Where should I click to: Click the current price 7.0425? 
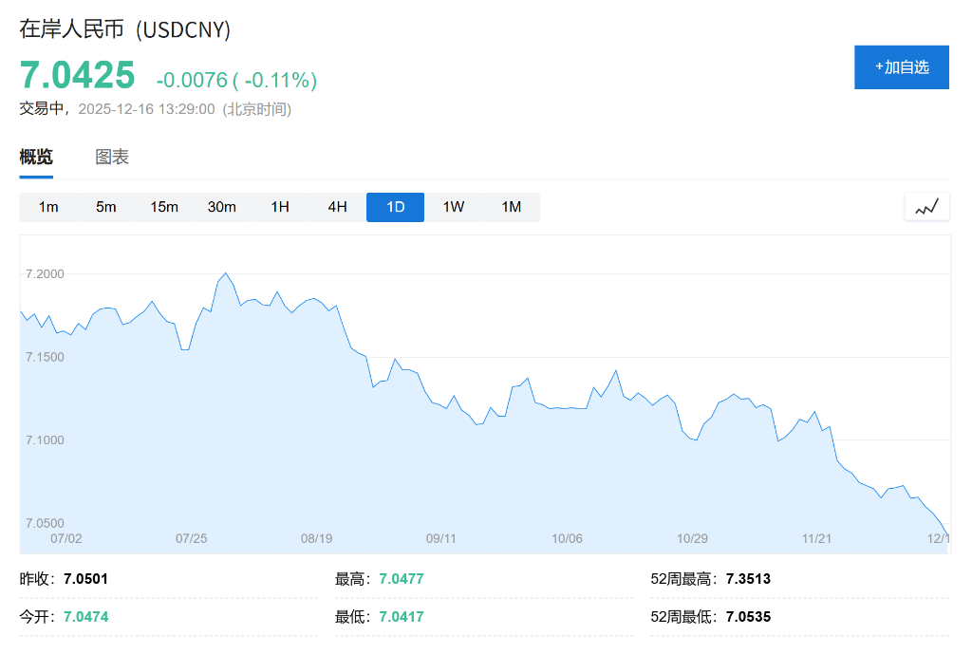[x=76, y=74]
